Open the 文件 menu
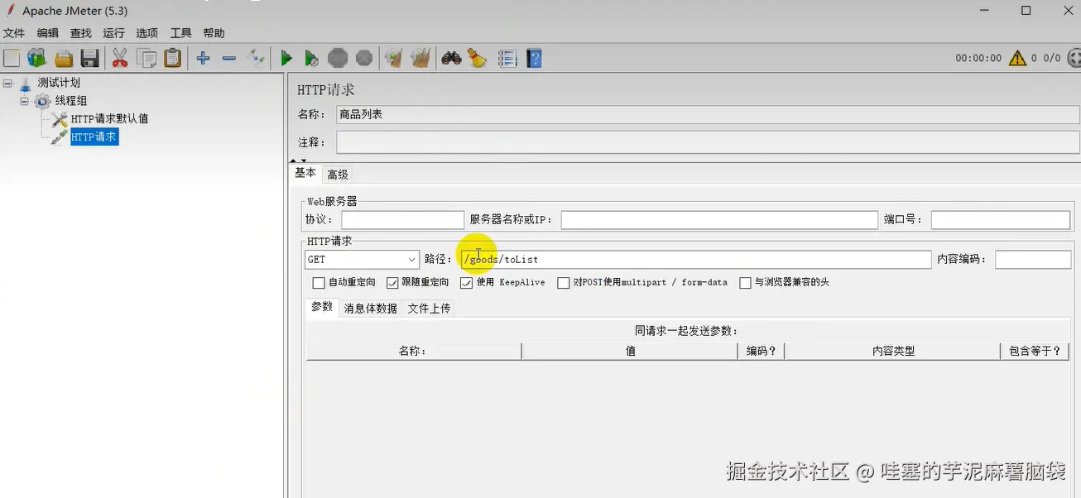Image resolution: width=1081 pixels, height=498 pixels. (x=14, y=33)
